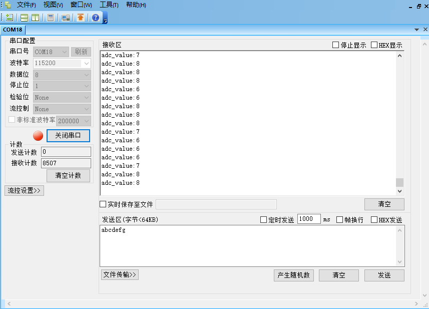Image resolution: width=429 pixels, height=309 pixels.
Task: Open the 窗口(W) menu
Action: [x=81, y=5]
